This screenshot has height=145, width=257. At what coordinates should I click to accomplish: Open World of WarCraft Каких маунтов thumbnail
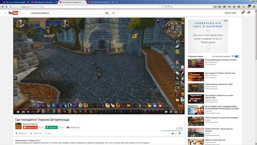(196, 133)
